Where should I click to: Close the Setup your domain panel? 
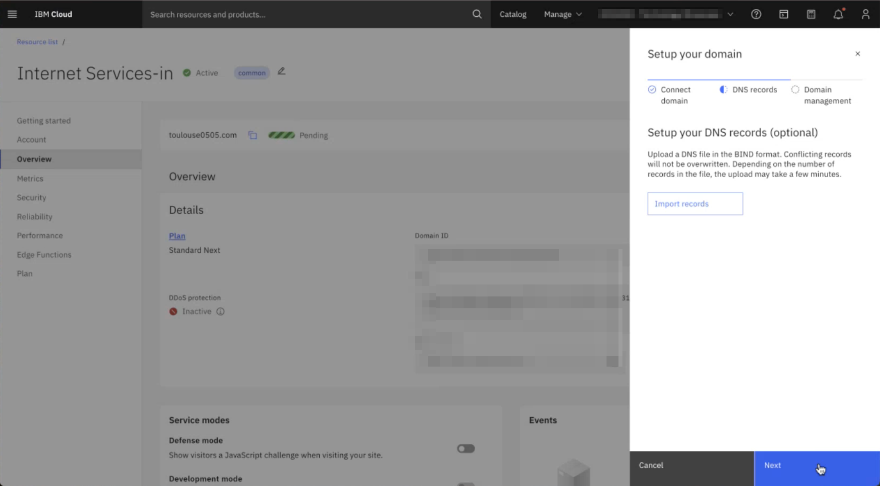pyautogui.click(x=857, y=54)
